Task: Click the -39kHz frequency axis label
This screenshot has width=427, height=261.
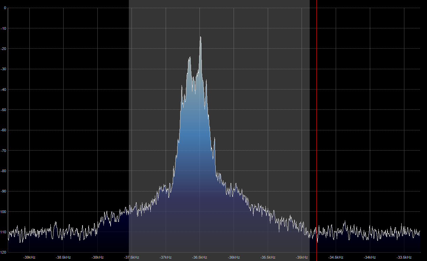Action: (29, 258)
